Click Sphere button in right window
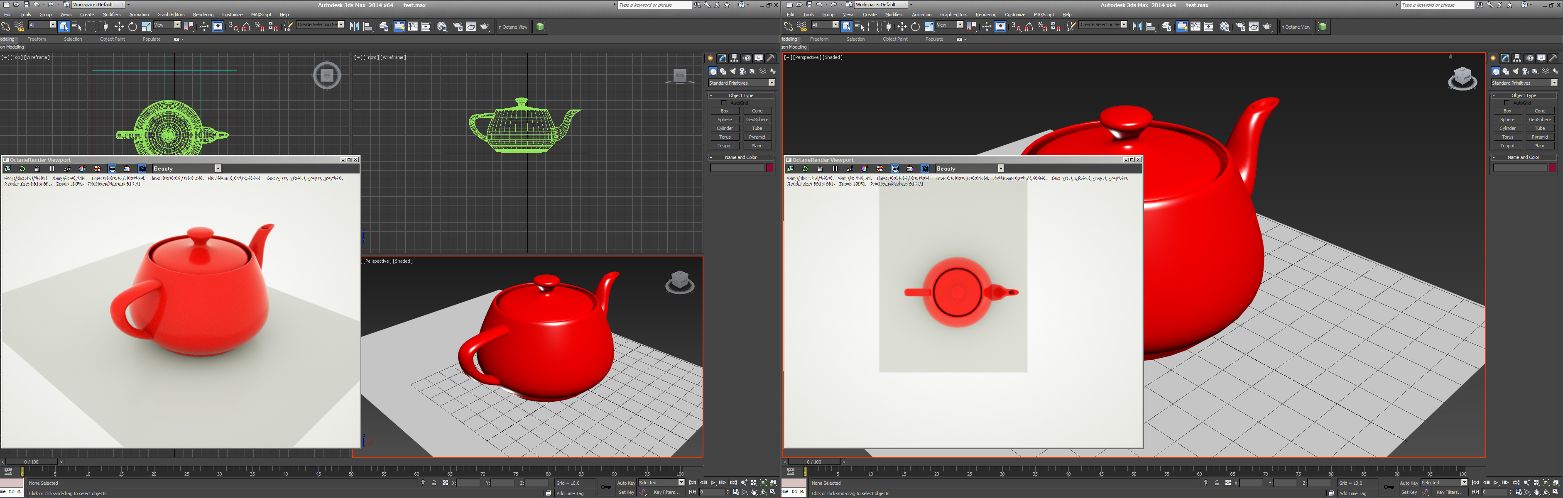Image resolution: width=1563 pixels, height=498 pixels. click(1507, 120)
